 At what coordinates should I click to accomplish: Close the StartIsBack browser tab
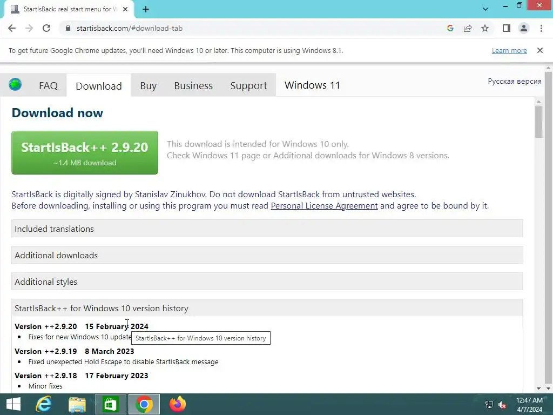pos(125,9)
